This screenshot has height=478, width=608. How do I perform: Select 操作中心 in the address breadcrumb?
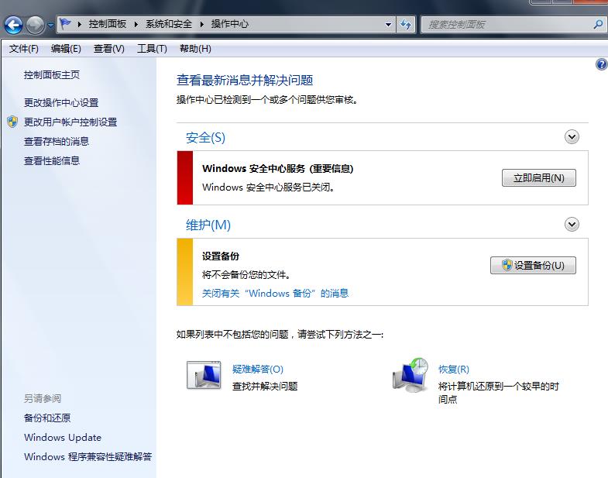click(229, 24)
